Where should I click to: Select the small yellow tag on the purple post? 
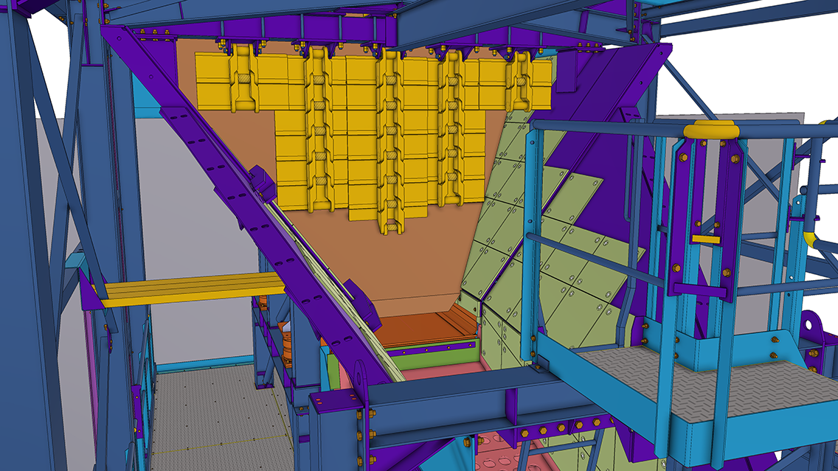click(706, 240)
